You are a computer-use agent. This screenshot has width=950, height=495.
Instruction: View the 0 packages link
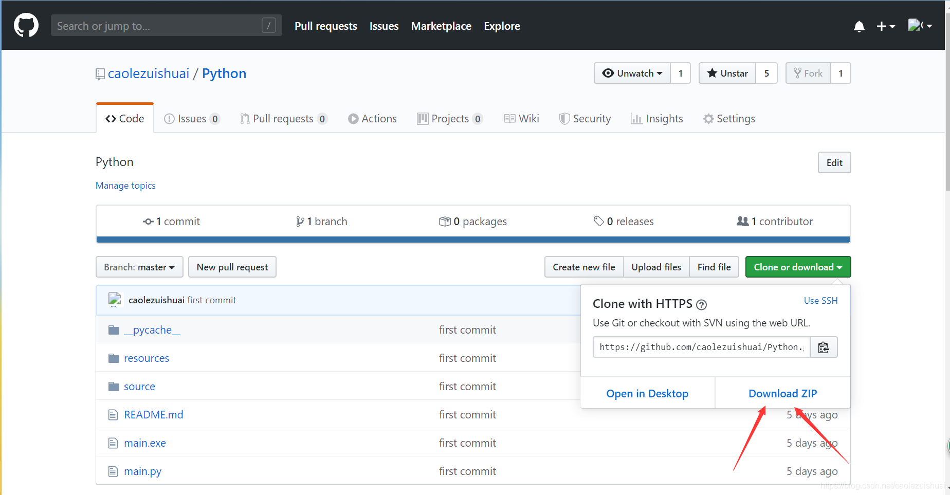pyautogui.click(x=473, y=222)
